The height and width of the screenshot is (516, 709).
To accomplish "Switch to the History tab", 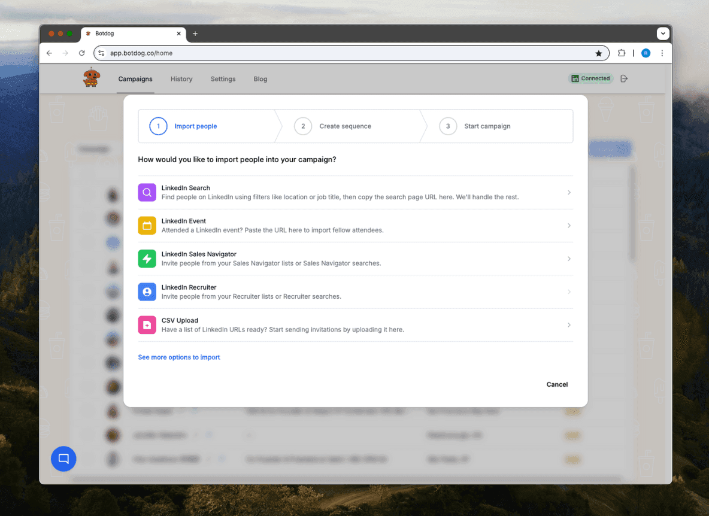I will tap(181, 78).
